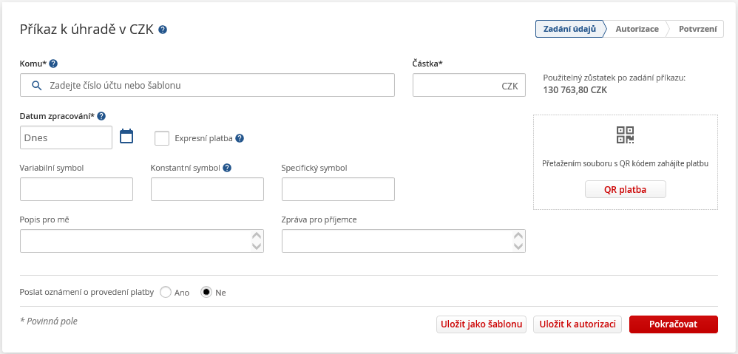Viewport: 738px width, 354px height.
Task: Open the calendar date picker
Action: coord(126,136)
